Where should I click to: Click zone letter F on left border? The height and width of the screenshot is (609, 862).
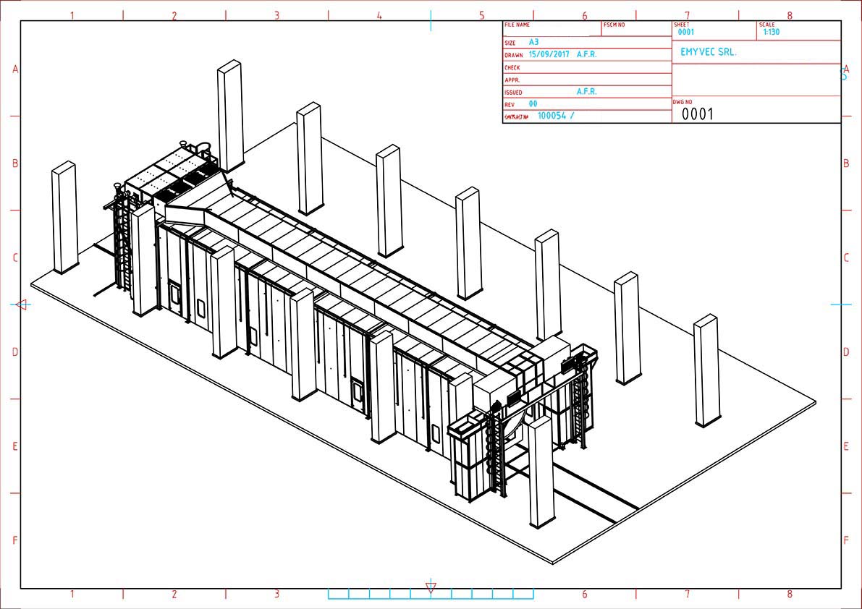(x=15, y=540)
